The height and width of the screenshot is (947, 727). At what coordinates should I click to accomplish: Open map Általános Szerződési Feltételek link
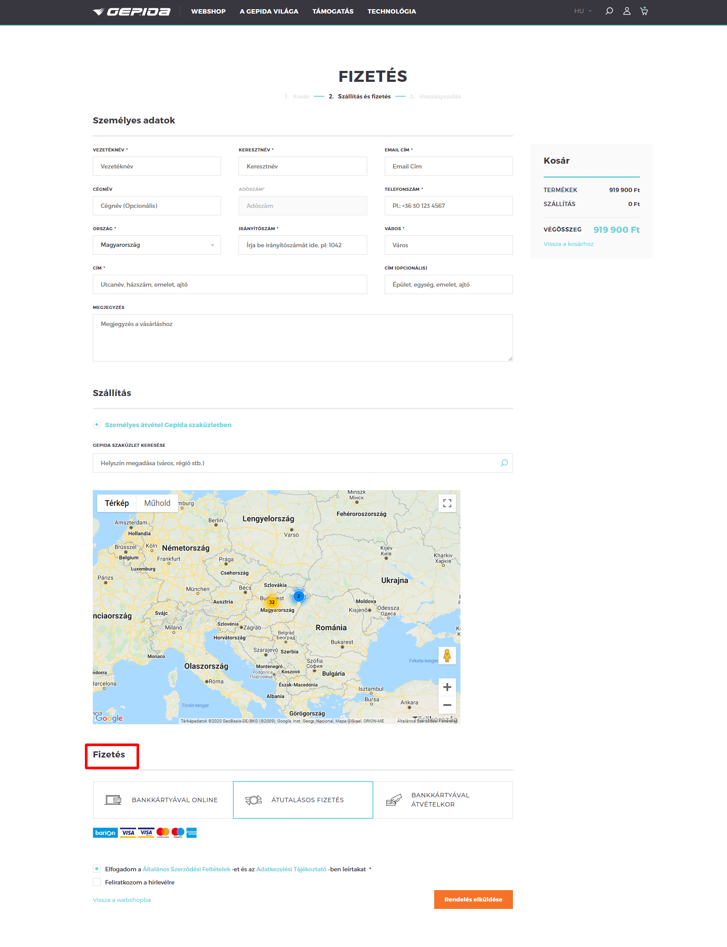pos(427,721)
